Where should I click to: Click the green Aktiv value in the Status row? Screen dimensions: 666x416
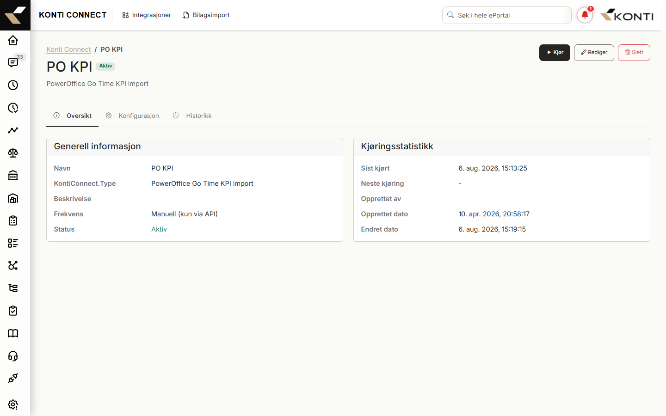(x=159, y=229)
